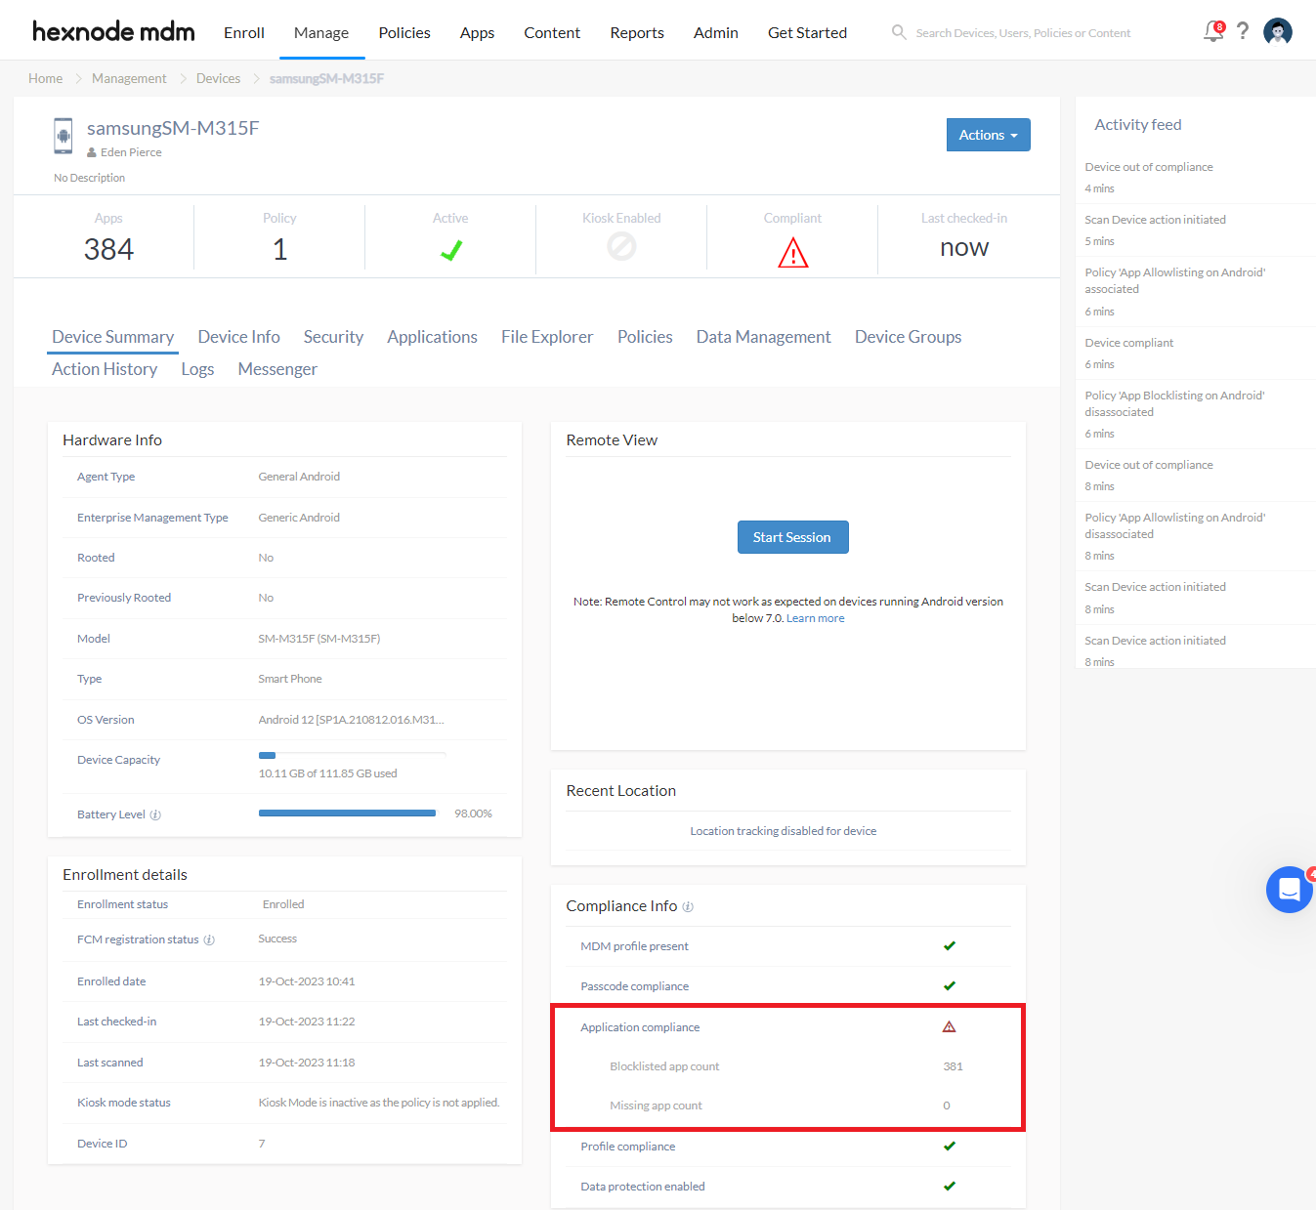Open the Apps top menu

[477, 32]
